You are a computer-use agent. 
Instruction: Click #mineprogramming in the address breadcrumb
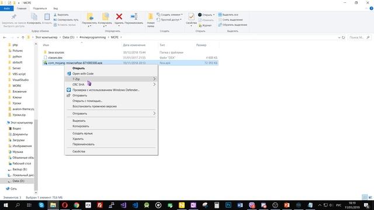(93, 37)
